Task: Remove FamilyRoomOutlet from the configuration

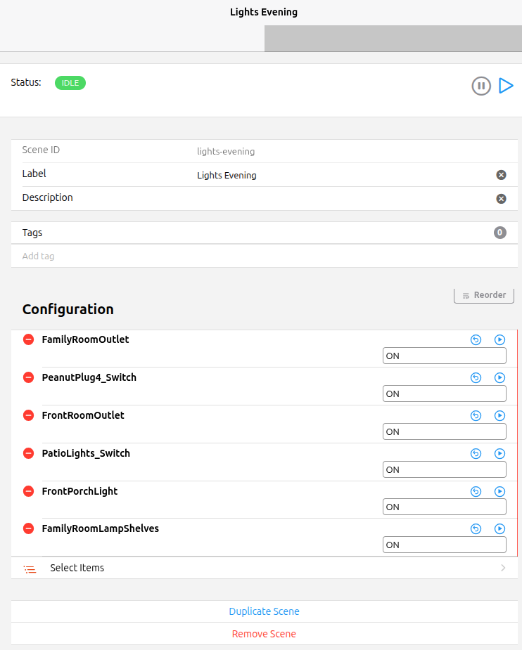Action: coord(29,339)
